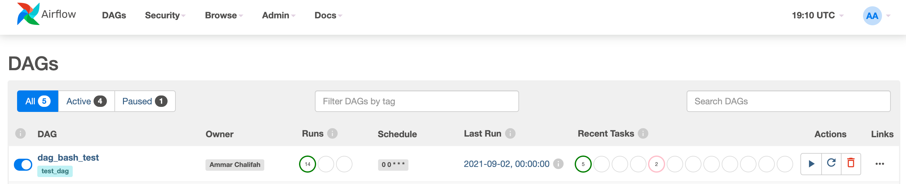Image resolution: width=906 pixels, height=184 pixels.
Task: Click the Search DAGs input field
Action: click(788, 101)
